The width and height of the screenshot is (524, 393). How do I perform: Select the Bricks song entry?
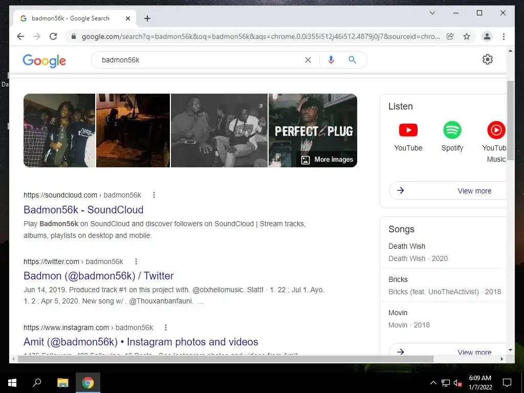click(x=445, y=286)
